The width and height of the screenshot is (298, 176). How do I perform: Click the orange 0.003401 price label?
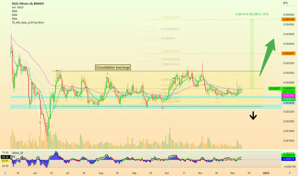[289, 53]
